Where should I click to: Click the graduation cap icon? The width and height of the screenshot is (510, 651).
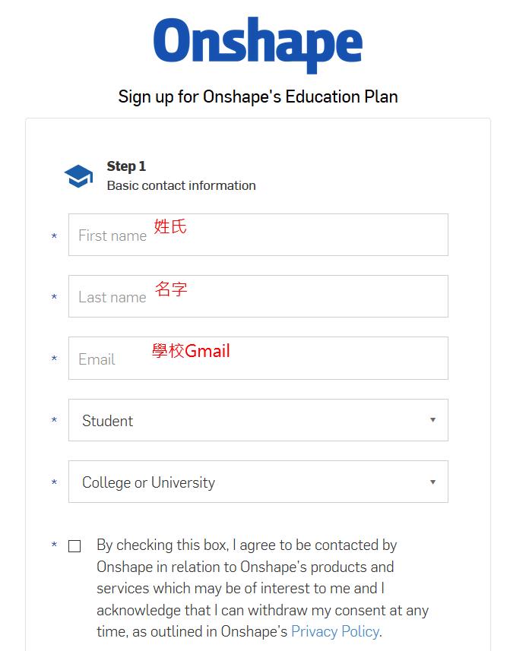[x=78, y=176]
